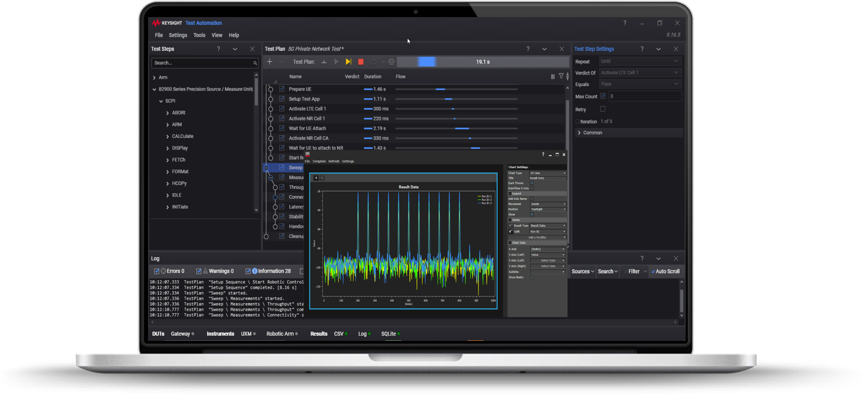Open the filter icon above the Flow column

(561, 76)
